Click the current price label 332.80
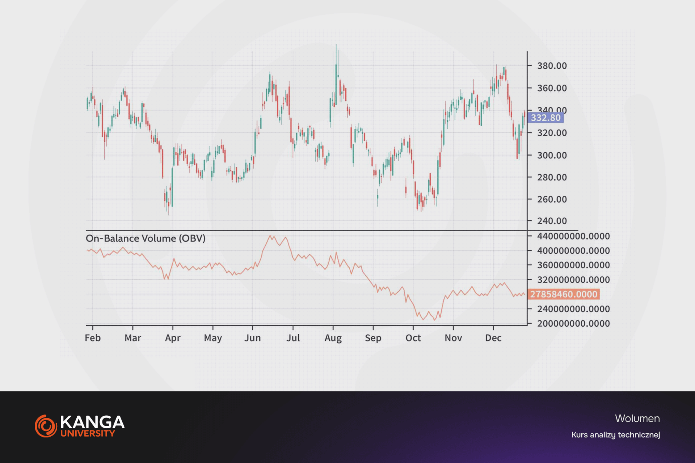This screenshot has height=463, width=695. pos(546,118)
